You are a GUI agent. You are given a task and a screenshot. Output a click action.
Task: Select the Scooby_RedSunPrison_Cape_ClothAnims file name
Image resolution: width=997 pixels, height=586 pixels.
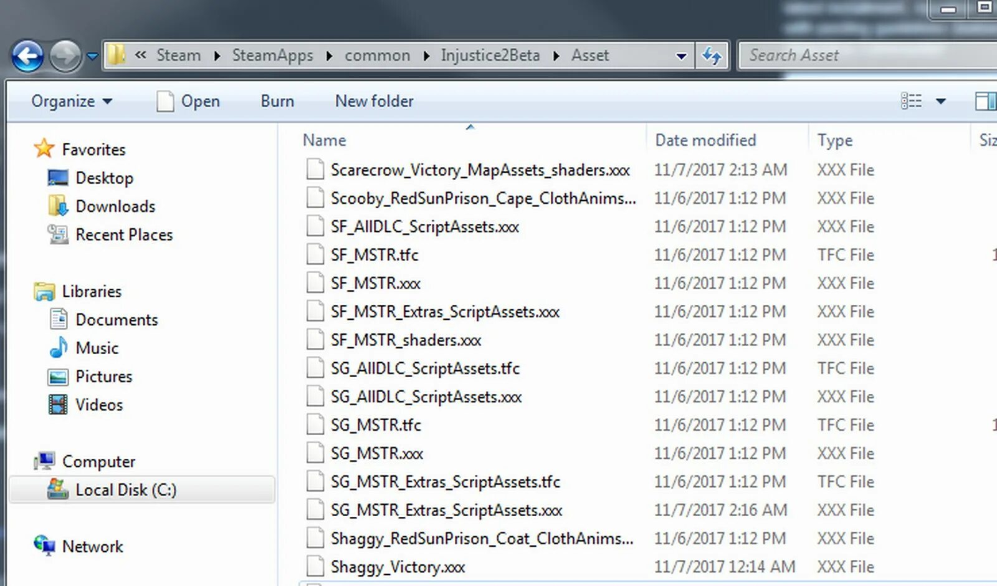(483, 198)
